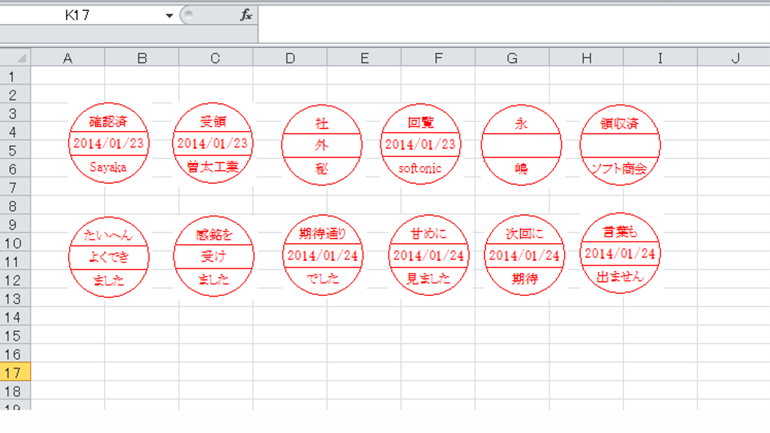770x433 pixels.
Task: Select column A header
Action: point(67,58)
